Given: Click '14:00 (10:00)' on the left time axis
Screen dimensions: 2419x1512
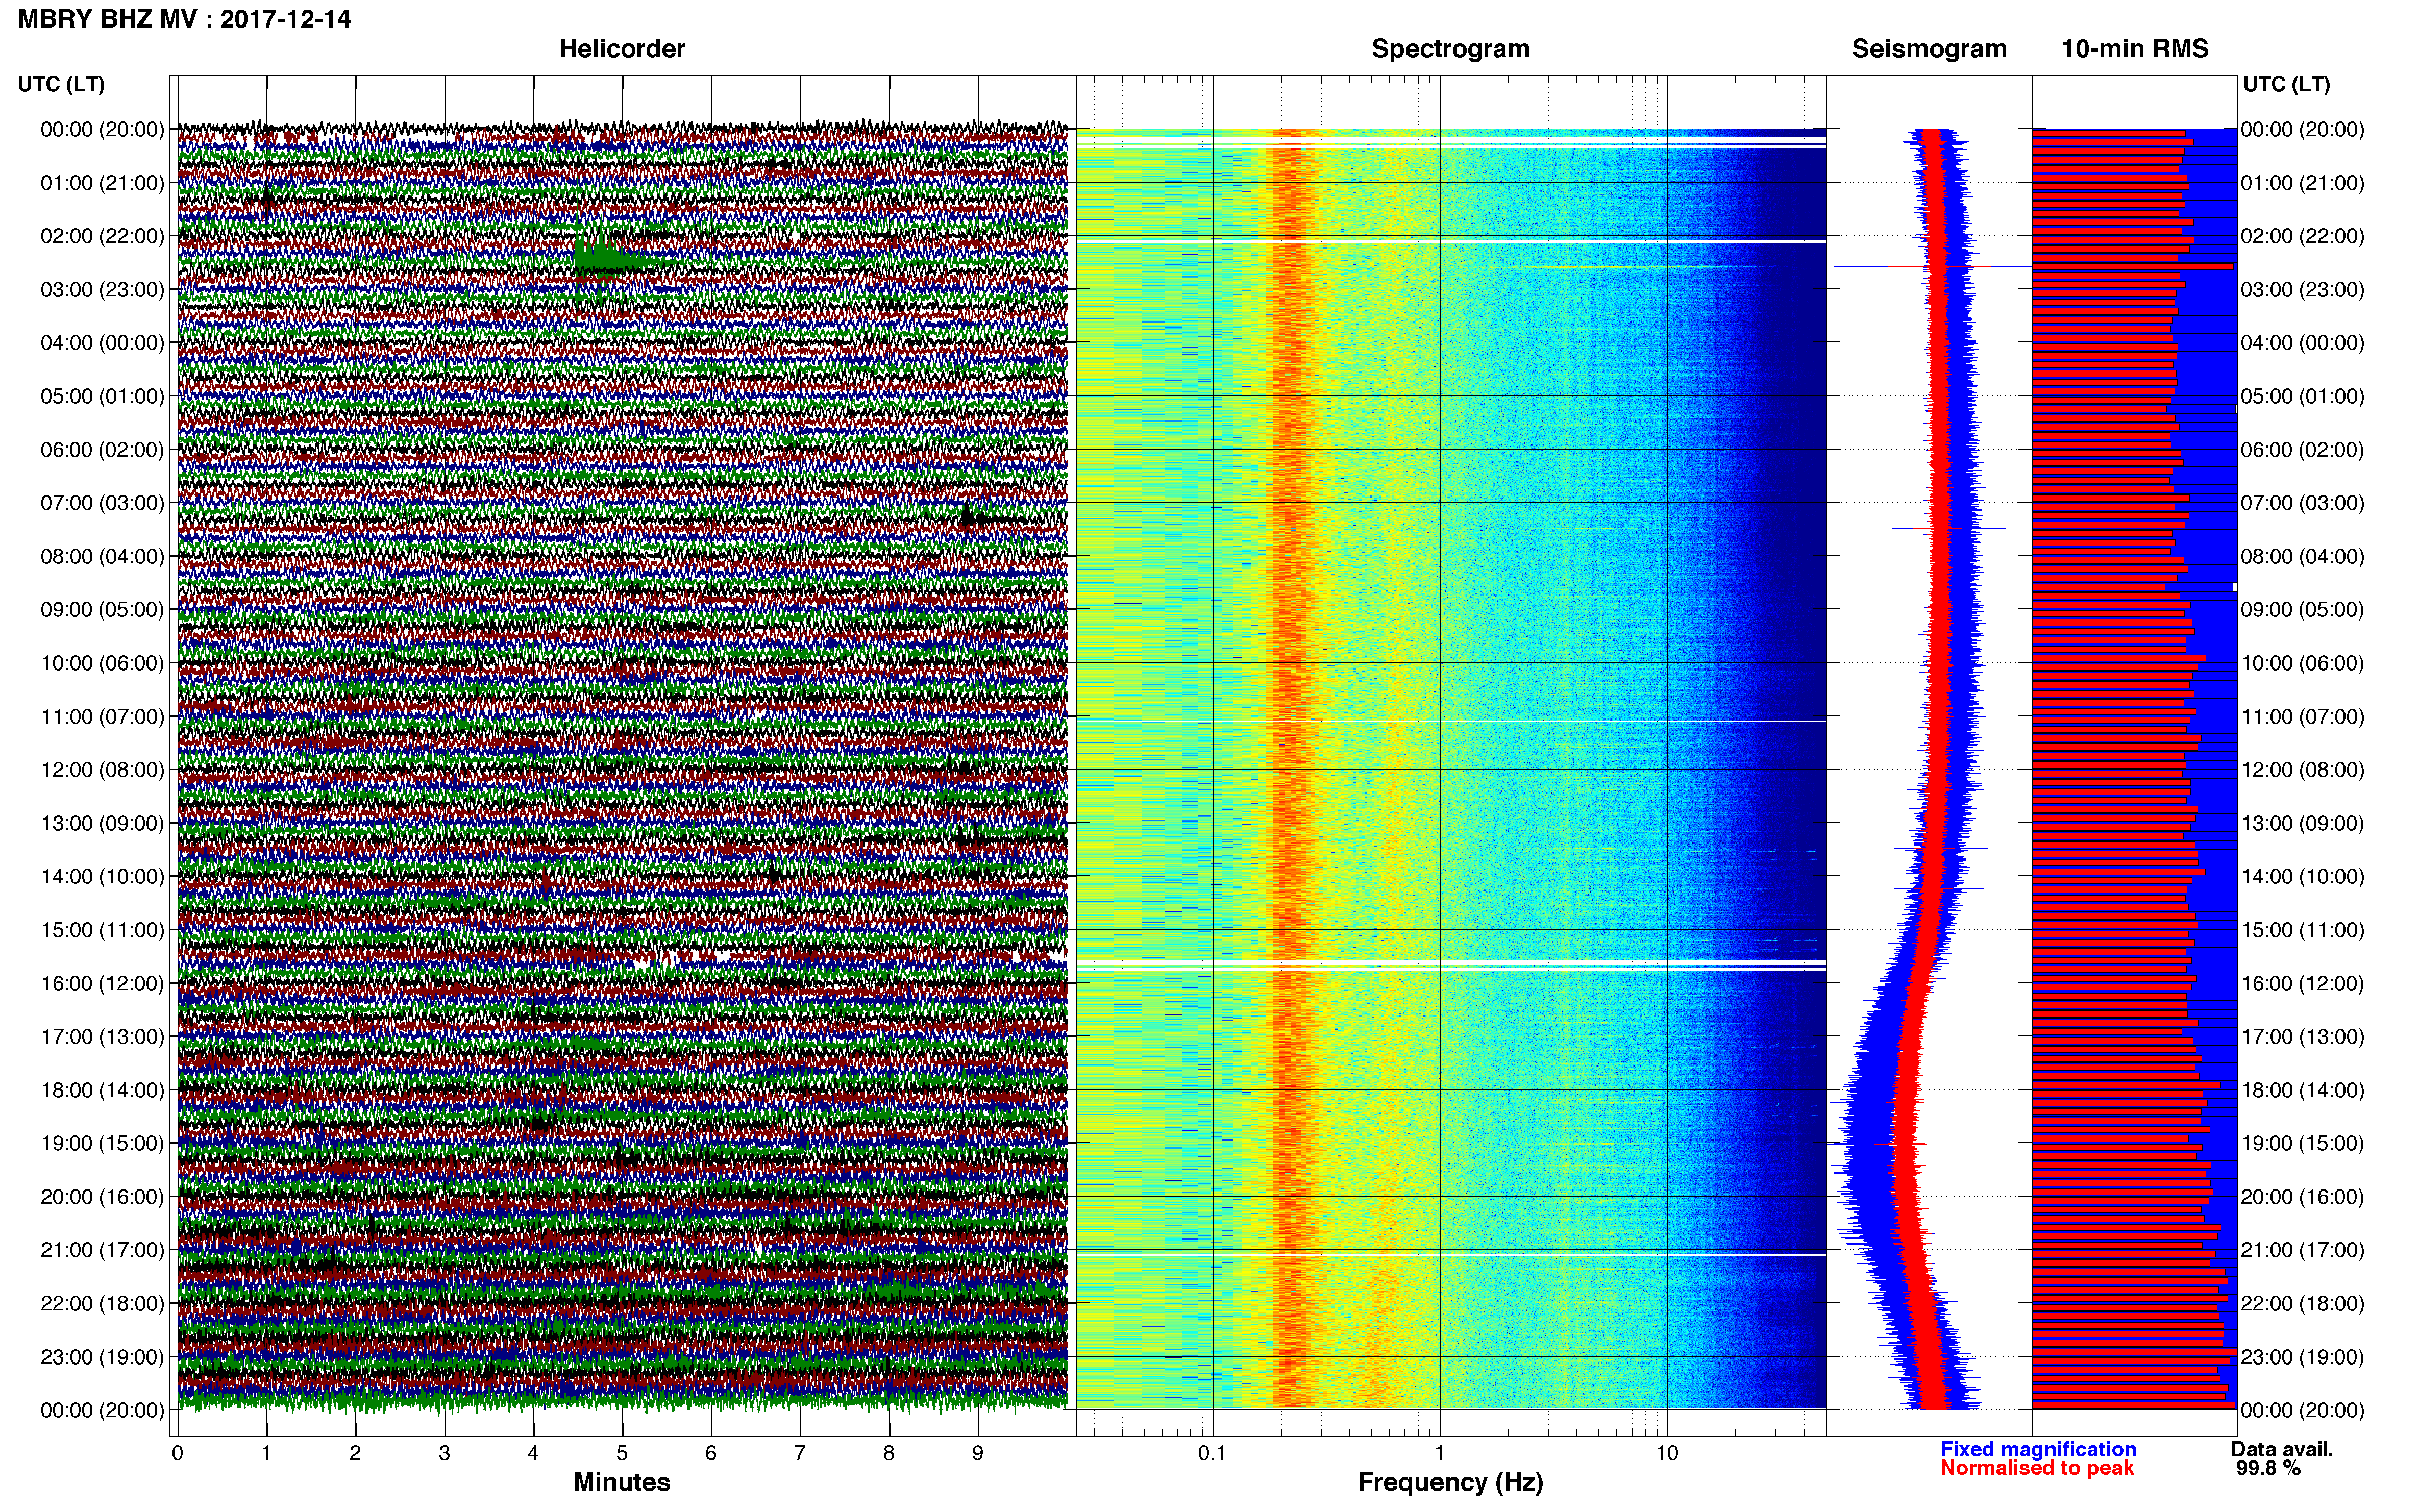Looking at the screenshot, I should (x=102, y=877).
